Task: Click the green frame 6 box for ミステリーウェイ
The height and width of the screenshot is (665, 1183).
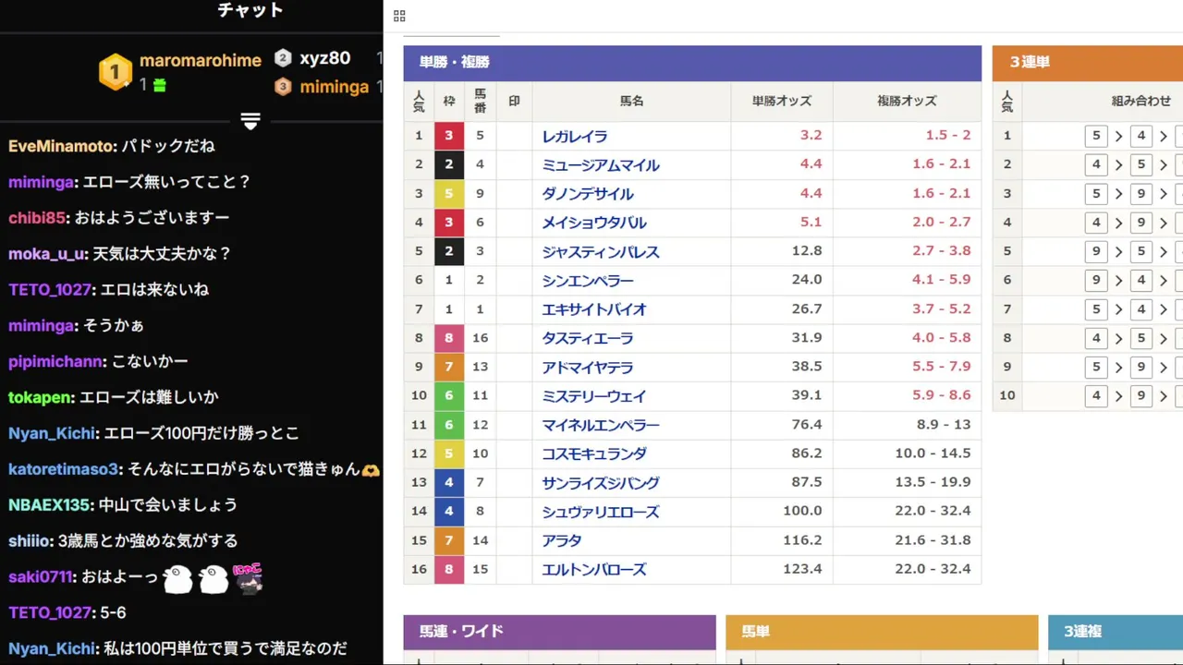Action: [x=449, y=395]
